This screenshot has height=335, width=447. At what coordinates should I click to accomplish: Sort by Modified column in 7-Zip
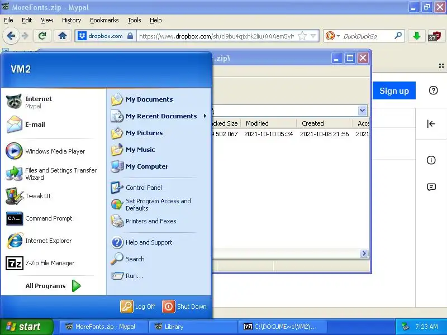pyautogui.click(x=269, y=123)
